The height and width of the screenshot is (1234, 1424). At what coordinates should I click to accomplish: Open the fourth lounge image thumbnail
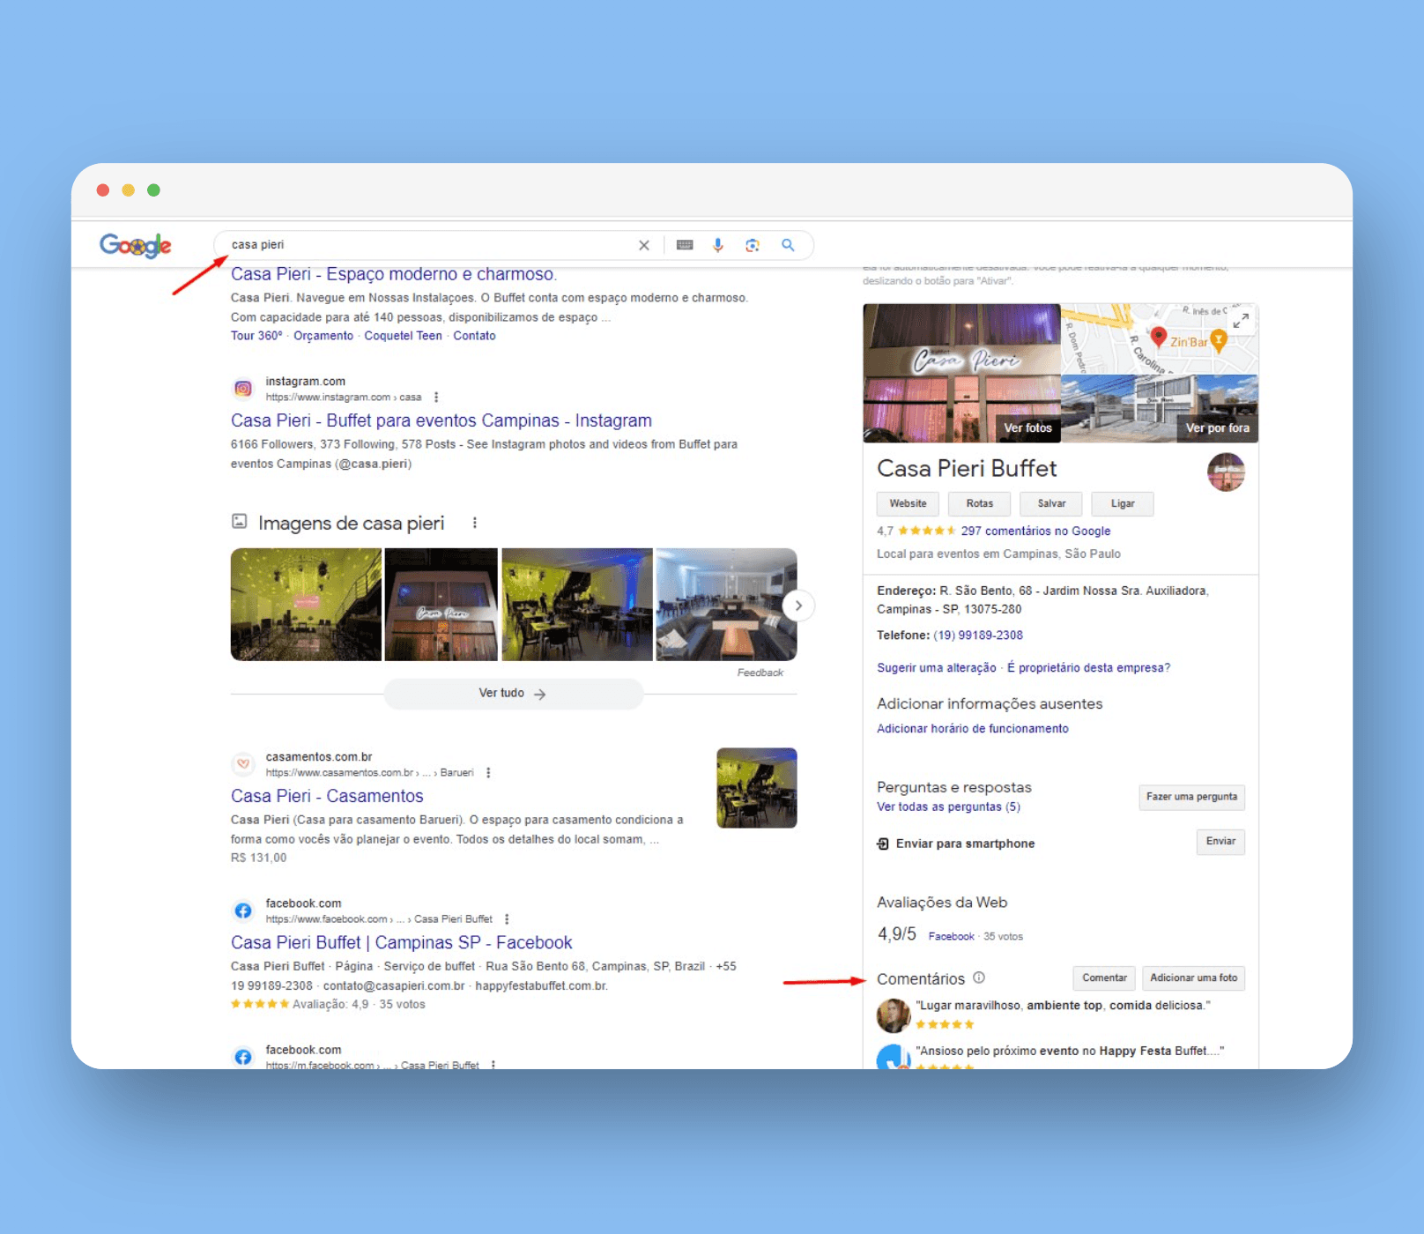[x=726, y=605]
